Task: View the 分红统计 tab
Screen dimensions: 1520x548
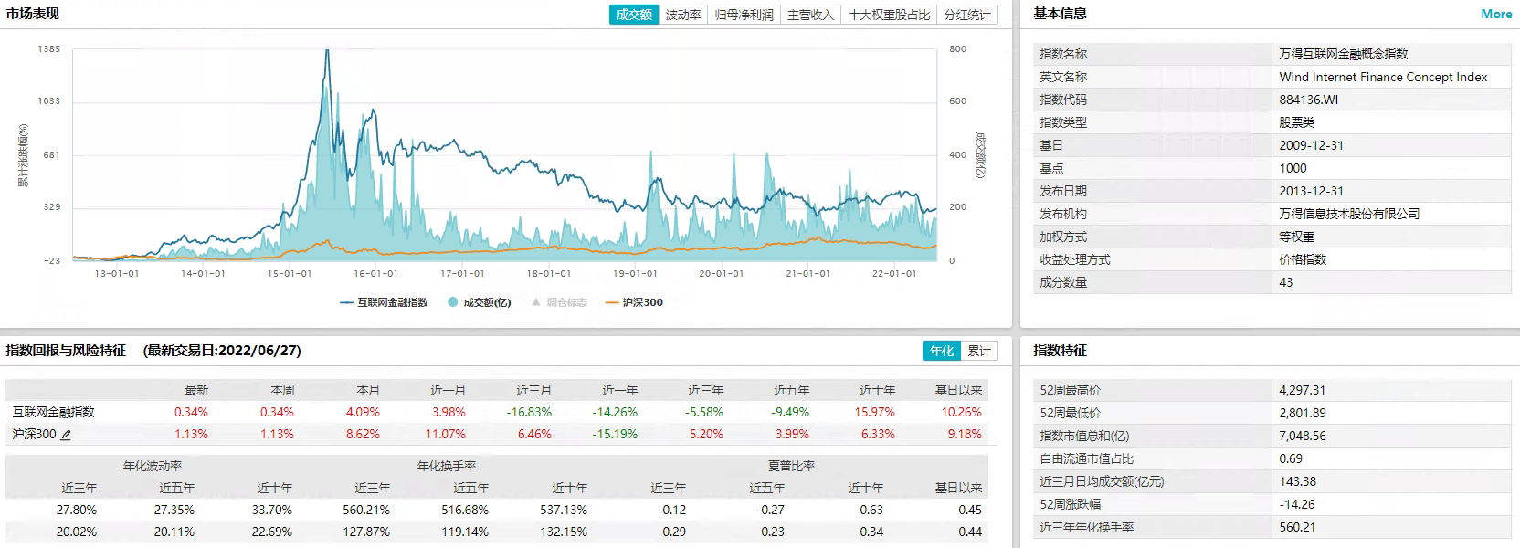Action: (x=966, y=15)
